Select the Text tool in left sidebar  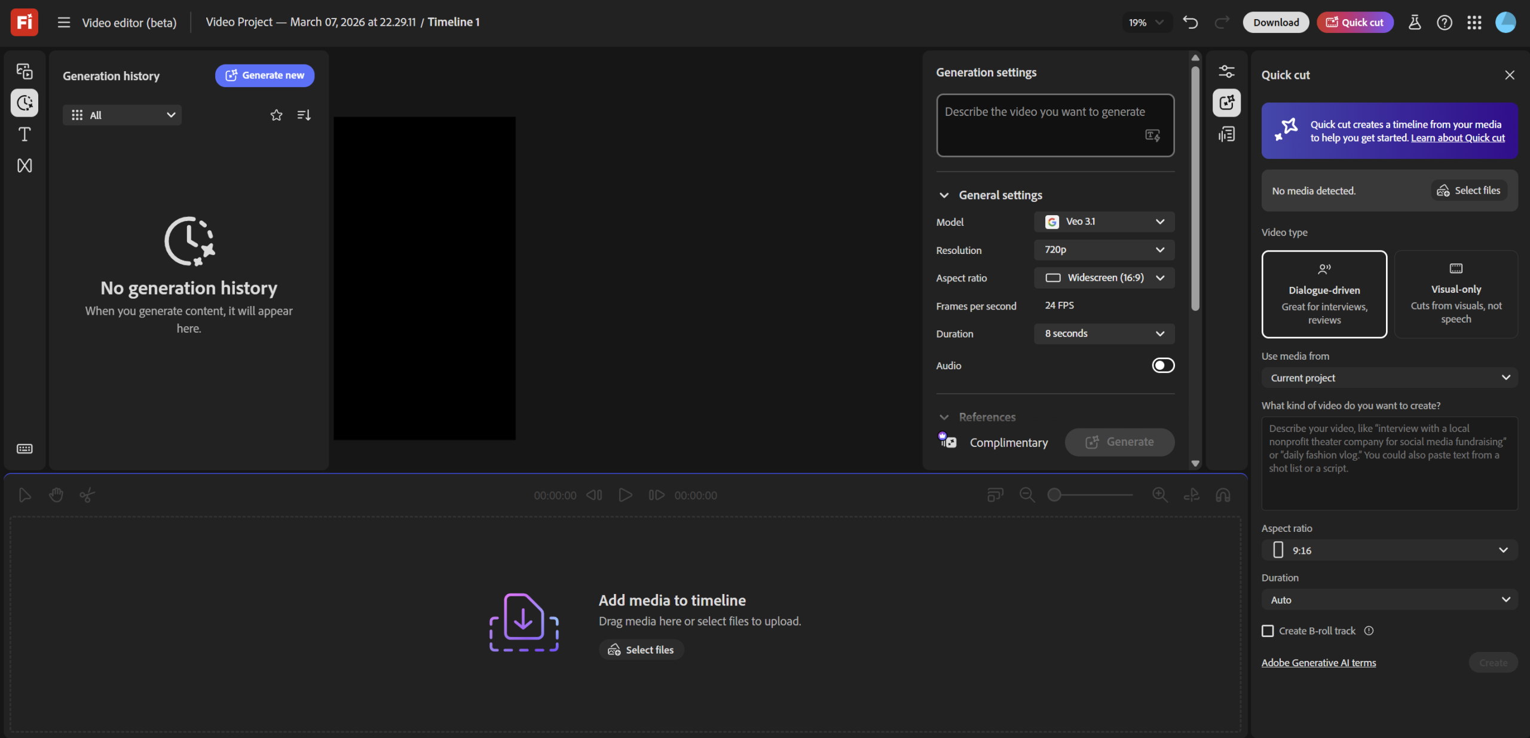pos(25,134)
